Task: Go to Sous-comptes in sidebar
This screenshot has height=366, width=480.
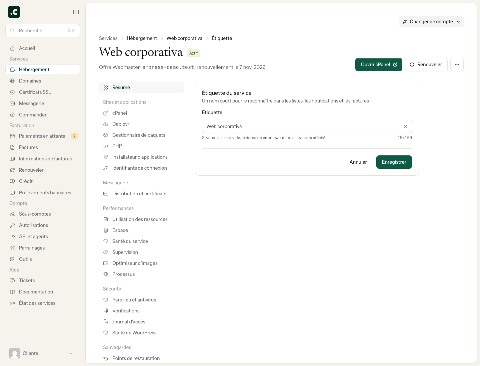Action: [43, 214]
